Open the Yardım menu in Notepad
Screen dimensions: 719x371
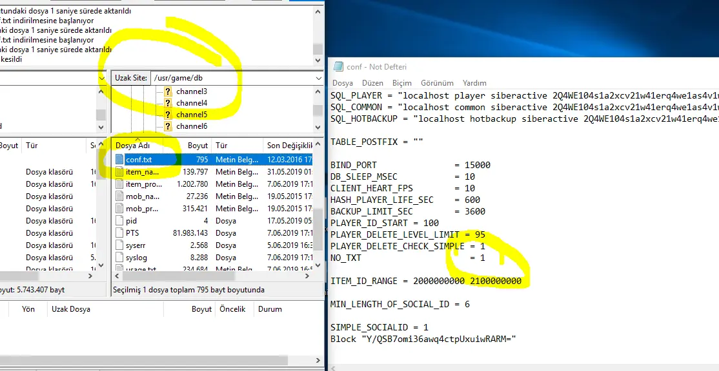(474, 83)
